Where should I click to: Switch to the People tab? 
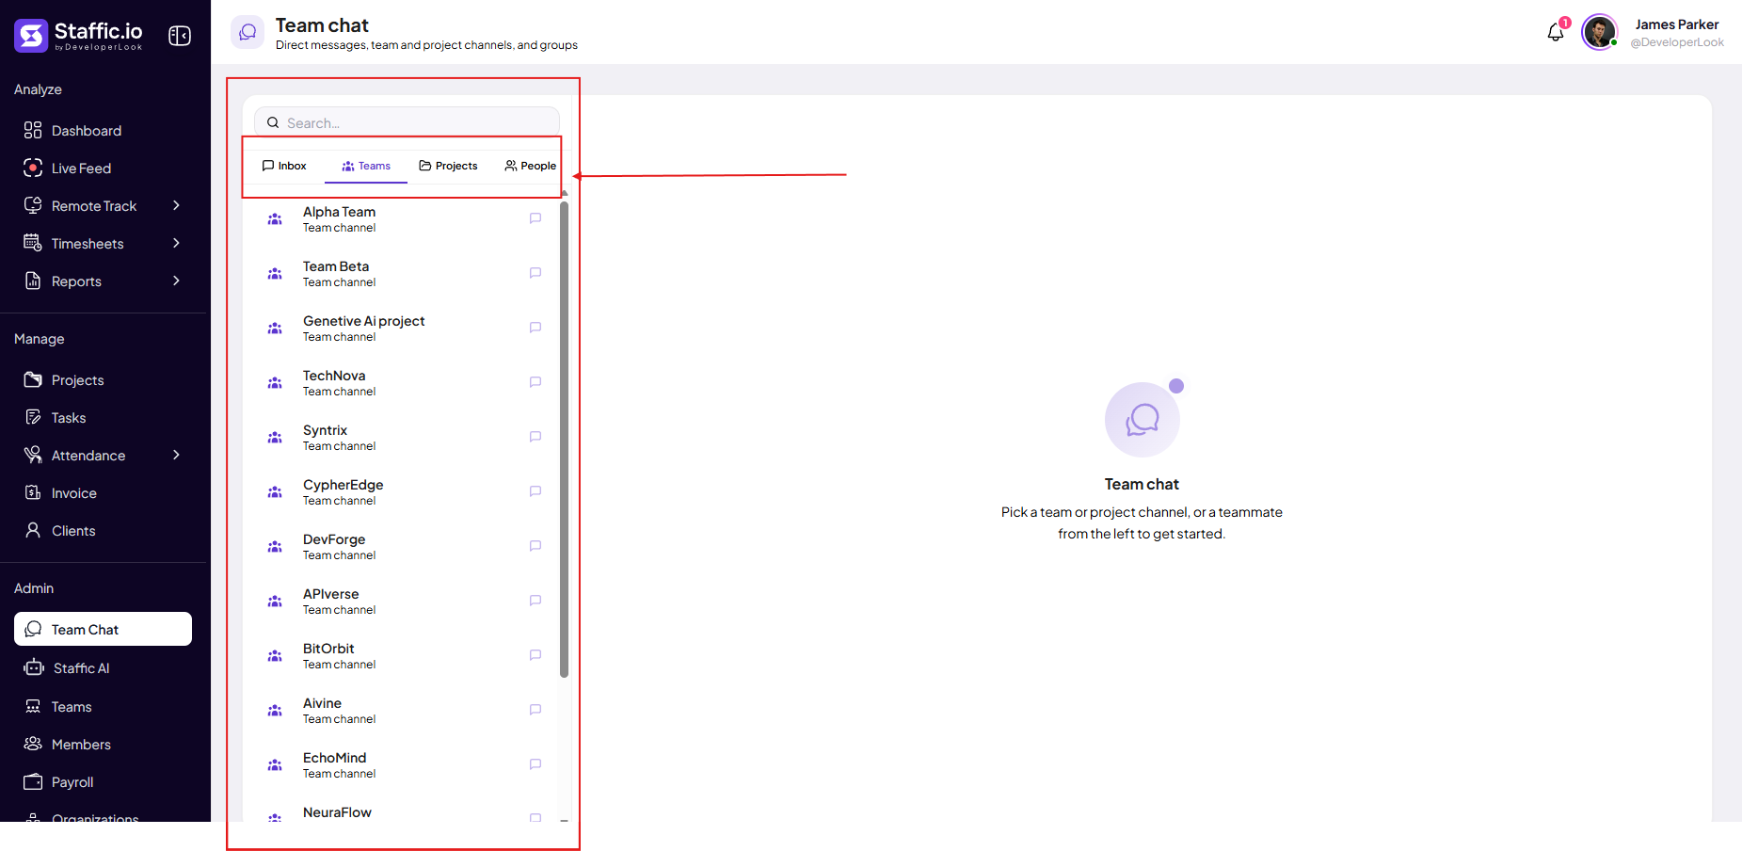531,166
